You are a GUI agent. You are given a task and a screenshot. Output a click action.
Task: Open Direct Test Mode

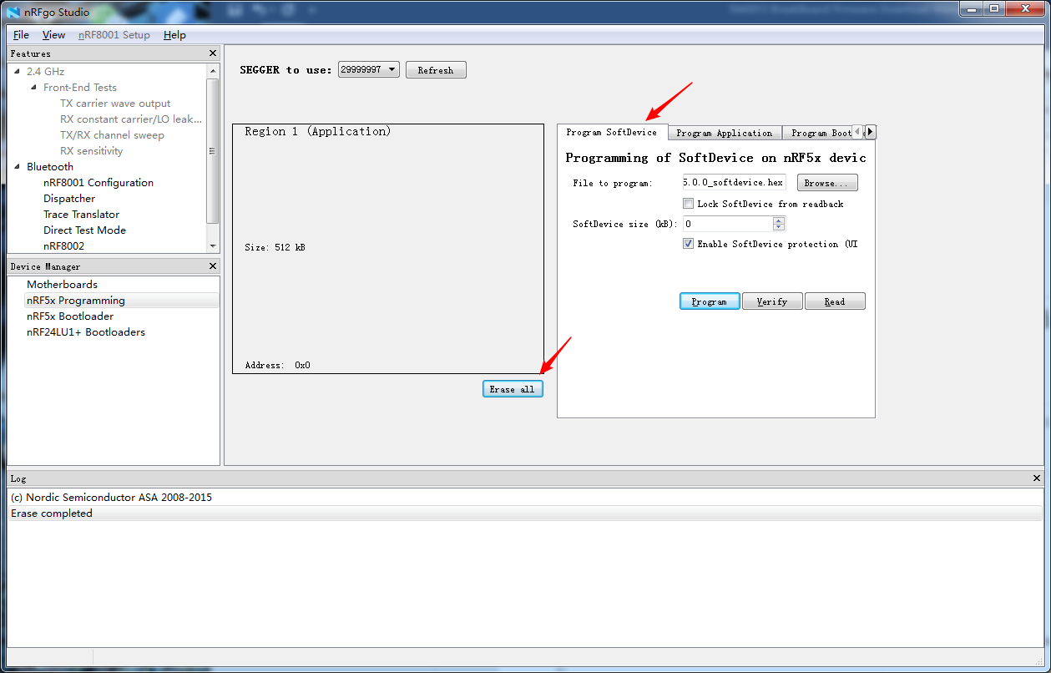pos(84,230)
